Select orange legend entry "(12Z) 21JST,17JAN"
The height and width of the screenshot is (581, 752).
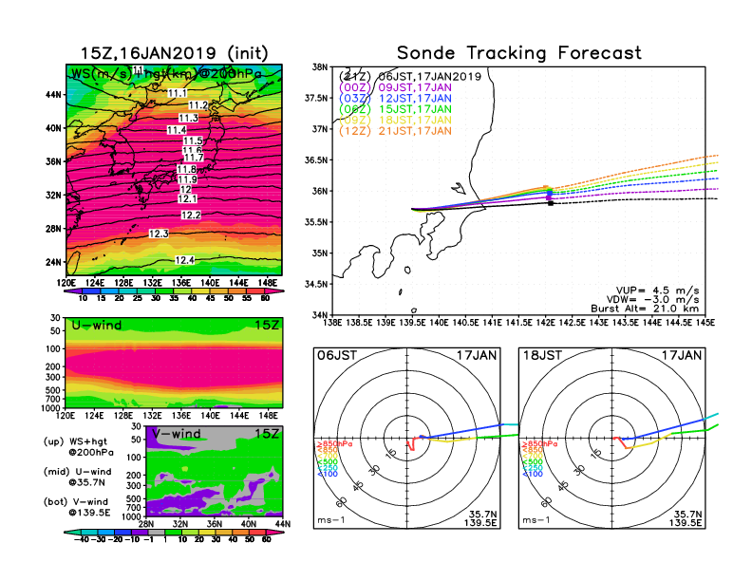coord(395,131)
